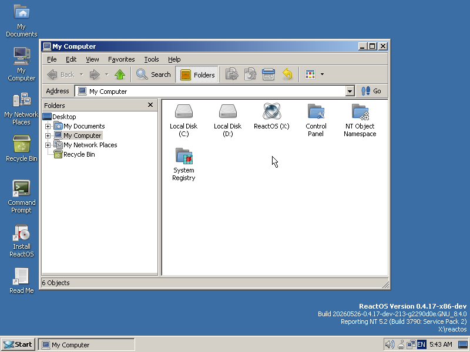Screen dimensions: 470x352
Task: Open the Views dropdown arrow
Action: (322, 75)
